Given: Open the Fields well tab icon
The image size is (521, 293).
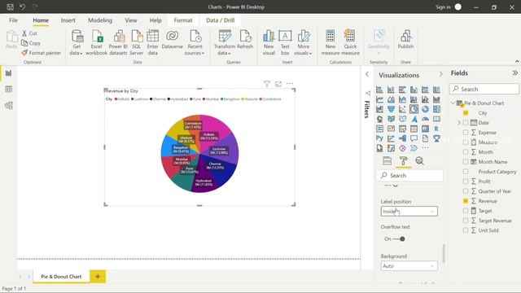Looking at the screenshot, I should click(x=387, y=161).
